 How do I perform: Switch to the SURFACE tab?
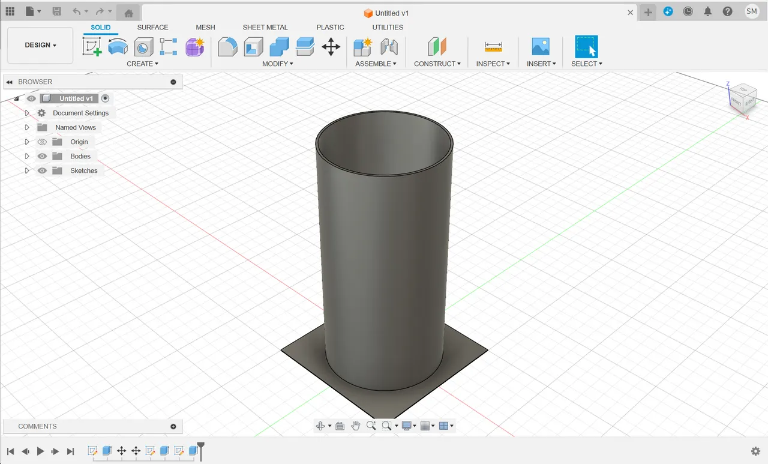[x=152, y=28]
